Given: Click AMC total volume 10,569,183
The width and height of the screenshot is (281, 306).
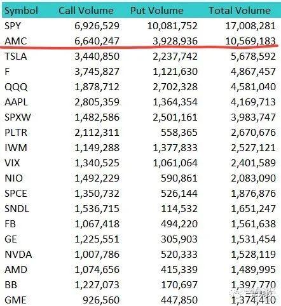Looking at the screenshot, I should tap(250, 41).
